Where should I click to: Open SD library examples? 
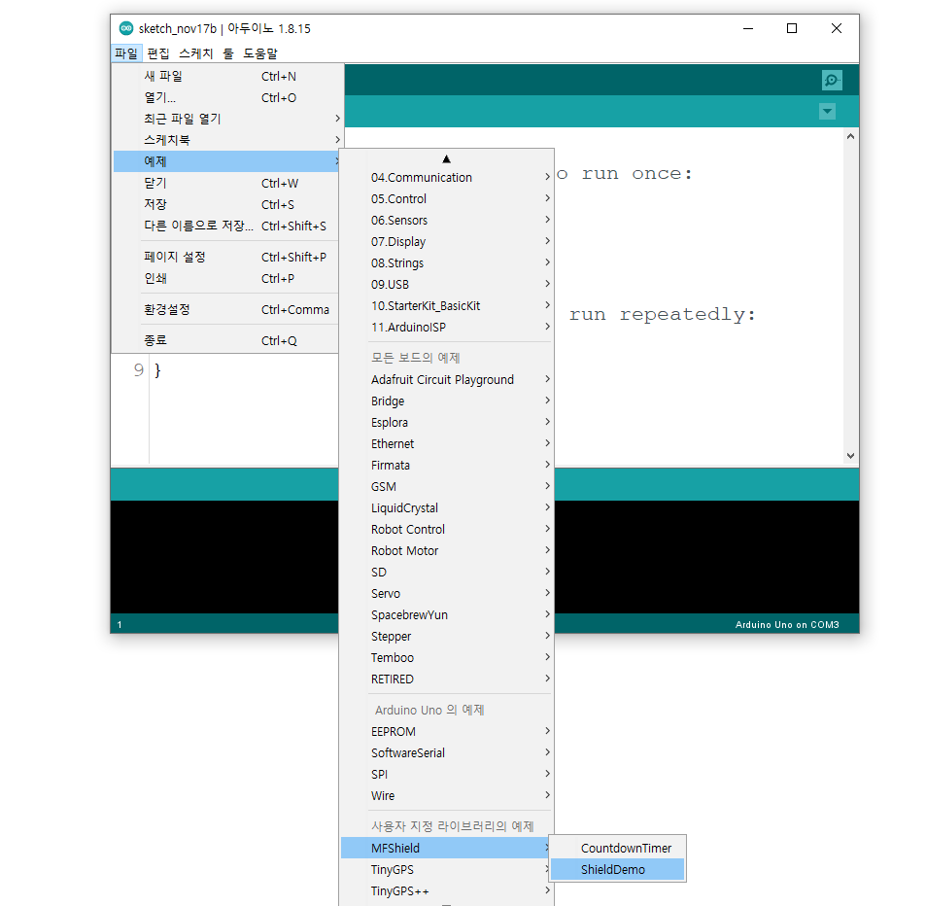click(446, 573)
